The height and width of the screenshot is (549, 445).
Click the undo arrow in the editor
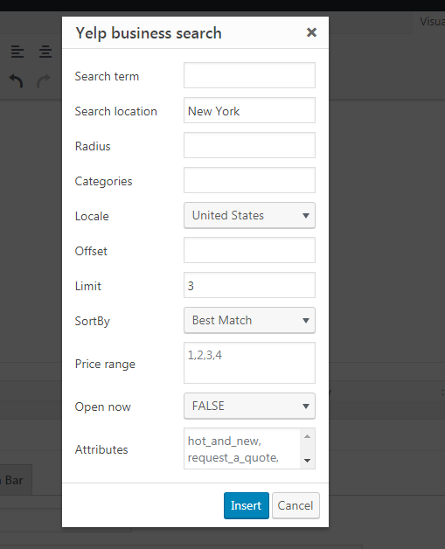(x=16, y=81)
